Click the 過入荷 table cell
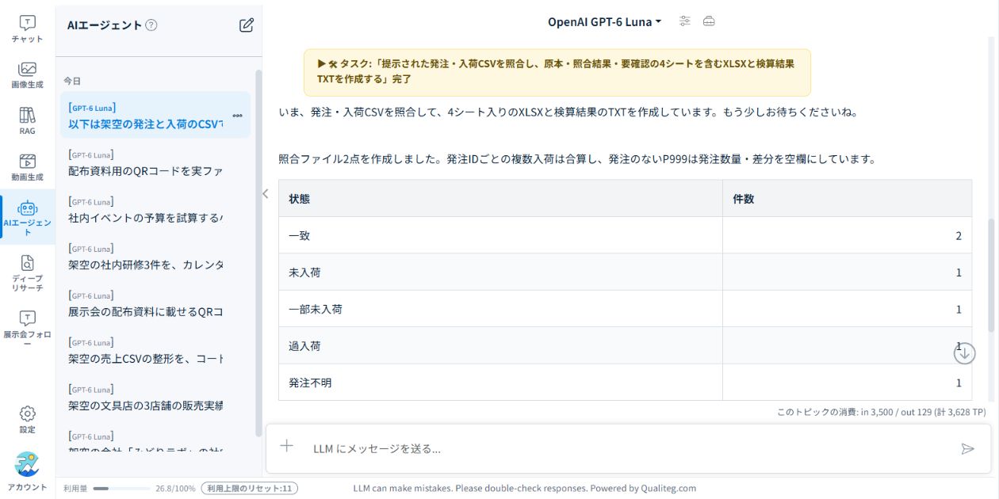 tap(500, 345)
